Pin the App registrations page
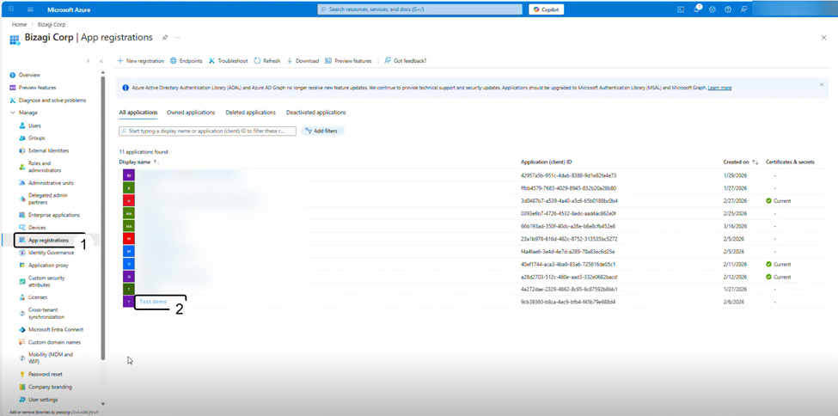This screenshot has height=416, width=838. (x=165, y=38)
